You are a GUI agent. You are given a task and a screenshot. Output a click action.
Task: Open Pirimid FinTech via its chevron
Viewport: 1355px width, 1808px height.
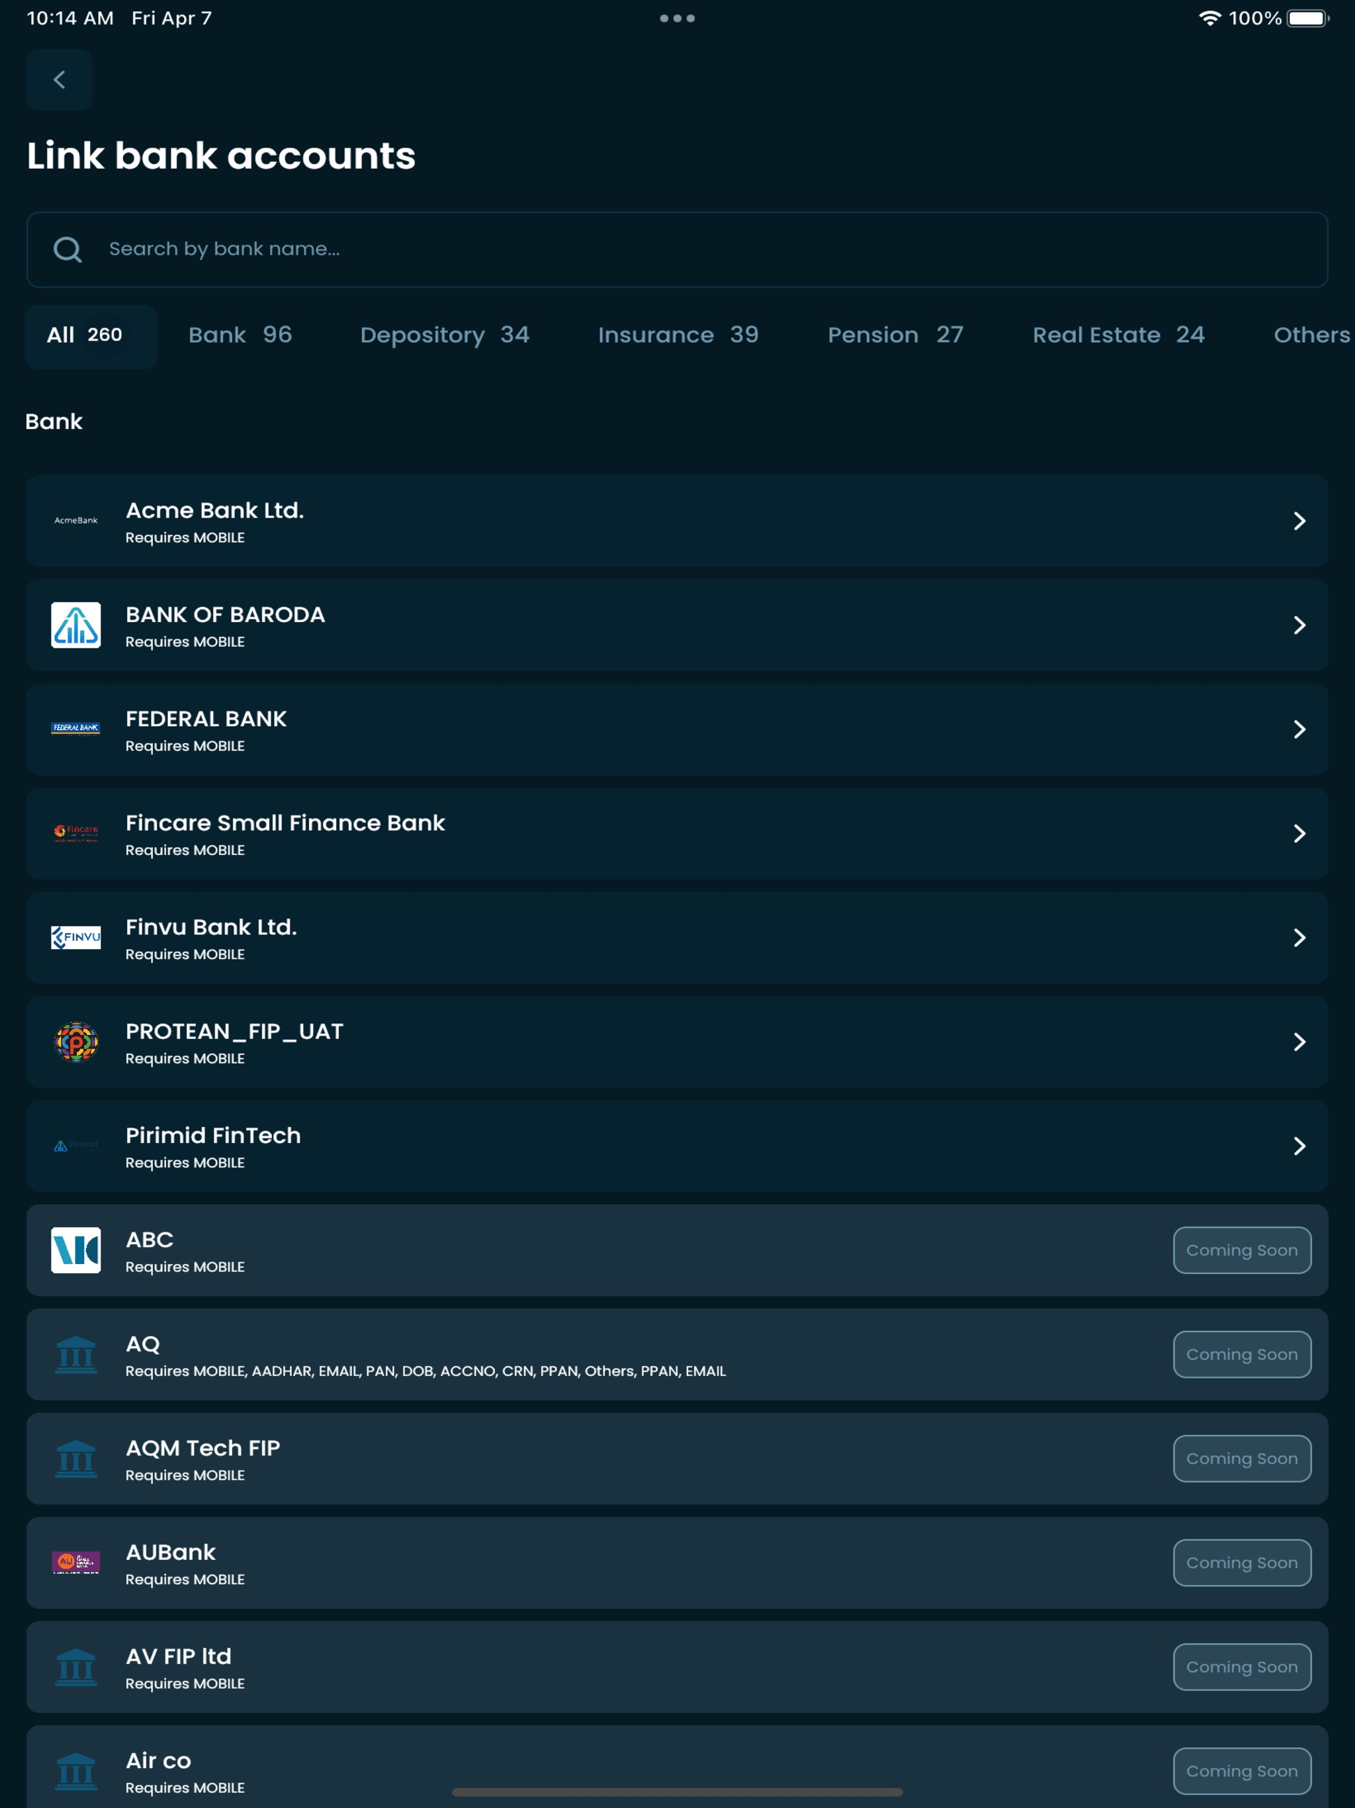1299,1146
